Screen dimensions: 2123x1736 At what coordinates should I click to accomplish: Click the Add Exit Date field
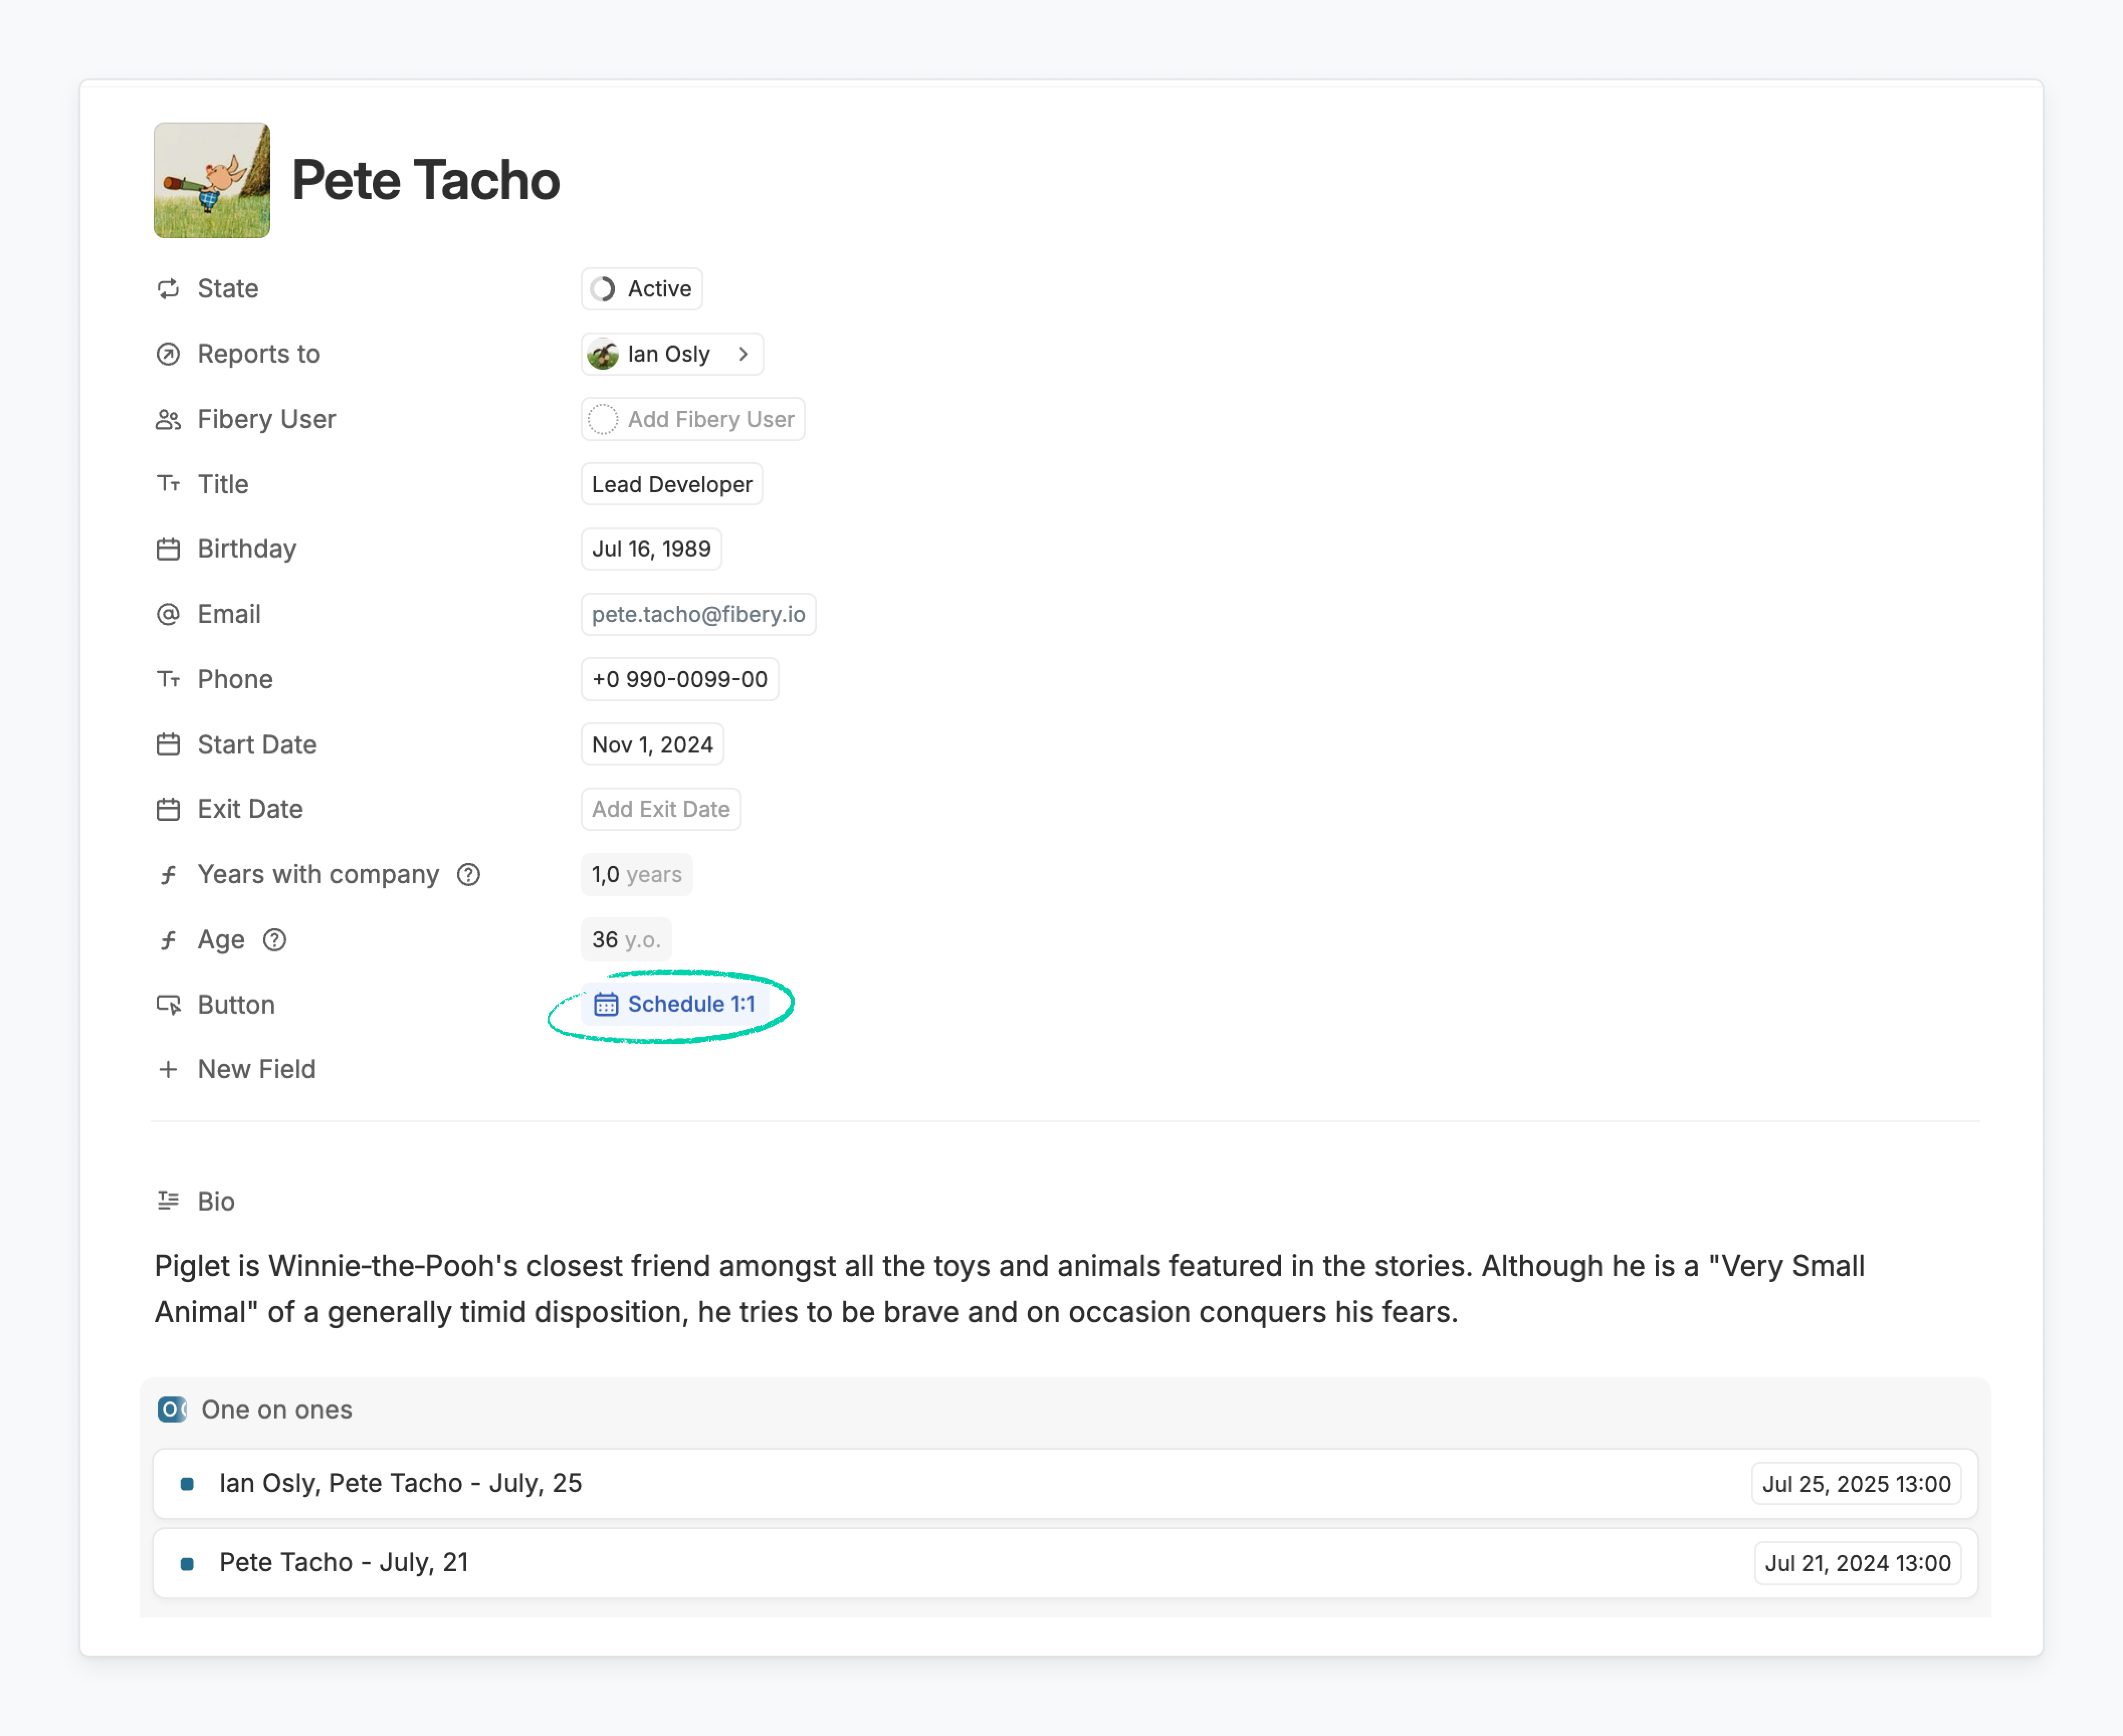coord(660,809)
